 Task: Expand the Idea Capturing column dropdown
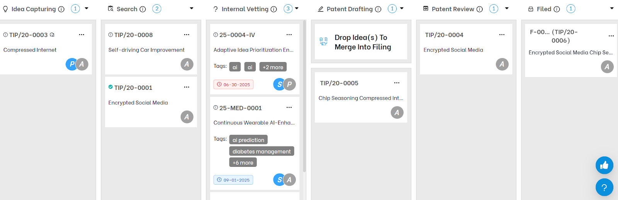pos(87,8)
